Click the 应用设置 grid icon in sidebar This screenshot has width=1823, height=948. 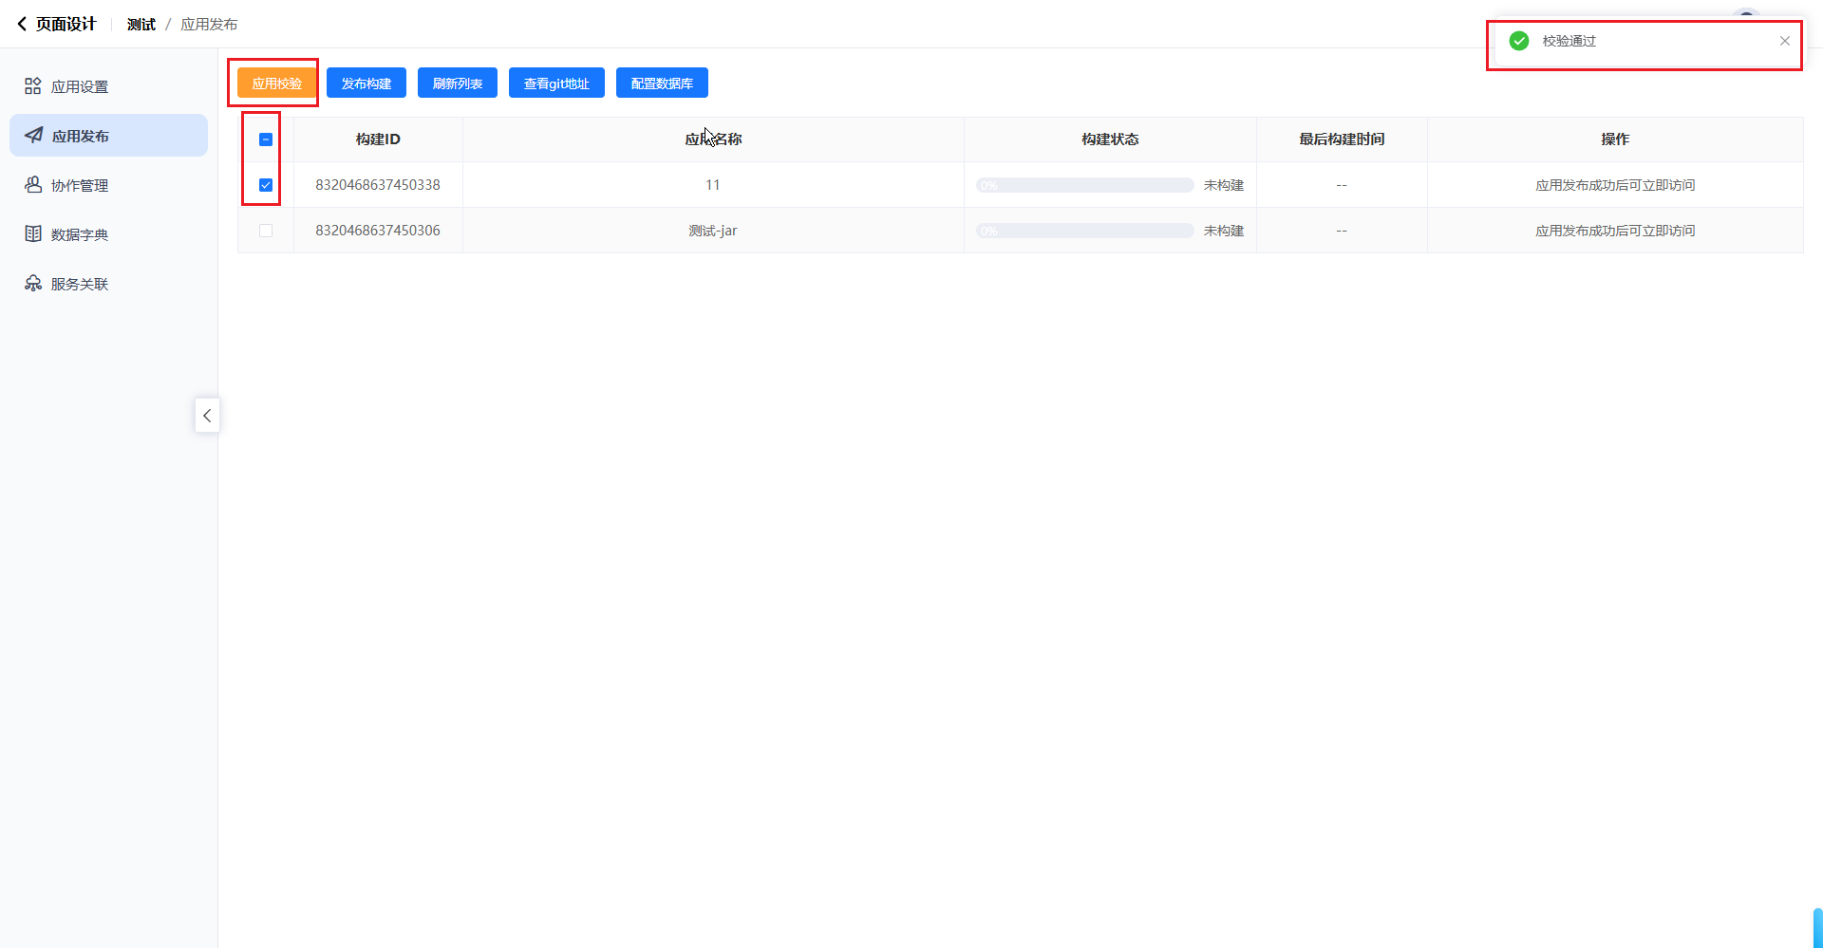point(33,86)
